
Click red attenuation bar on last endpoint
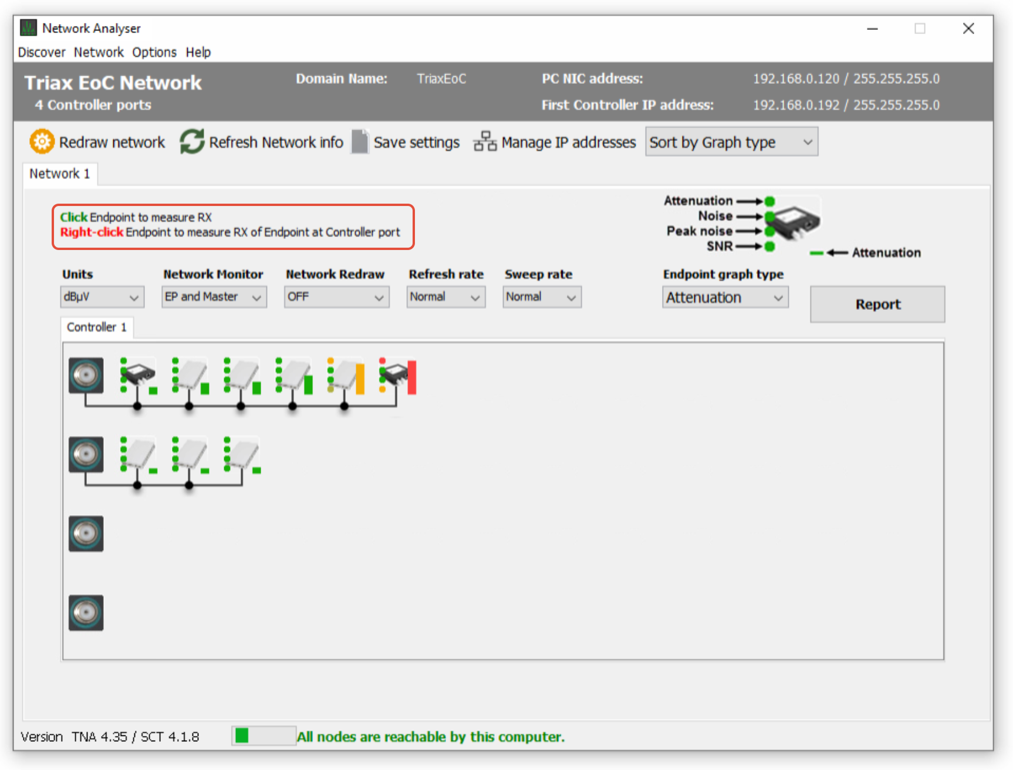click(412, 377)
